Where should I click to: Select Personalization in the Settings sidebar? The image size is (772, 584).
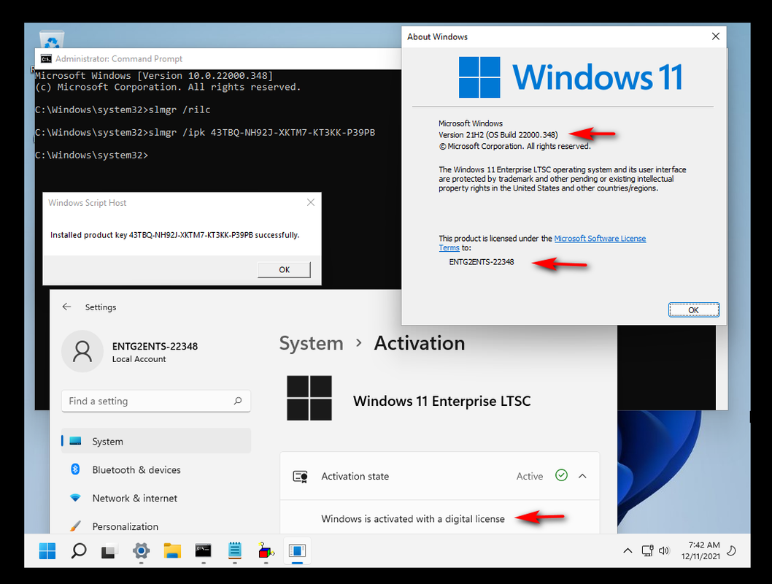[x=156, y=526]
